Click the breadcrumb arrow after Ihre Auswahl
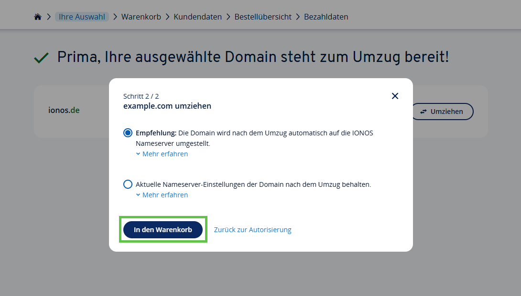The width and height of the screenshot is (521, 296). point(114,16)
